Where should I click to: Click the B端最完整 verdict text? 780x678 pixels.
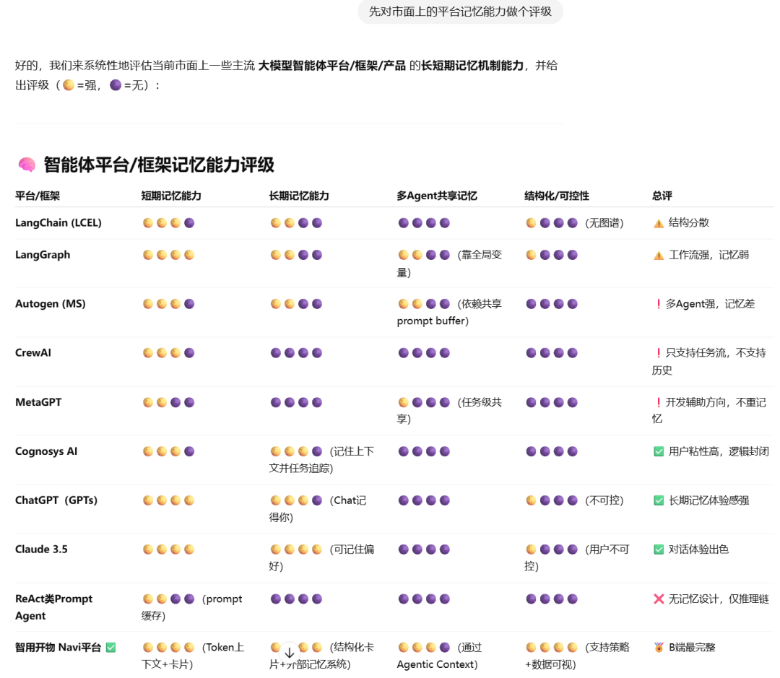(x=692, y=648)
